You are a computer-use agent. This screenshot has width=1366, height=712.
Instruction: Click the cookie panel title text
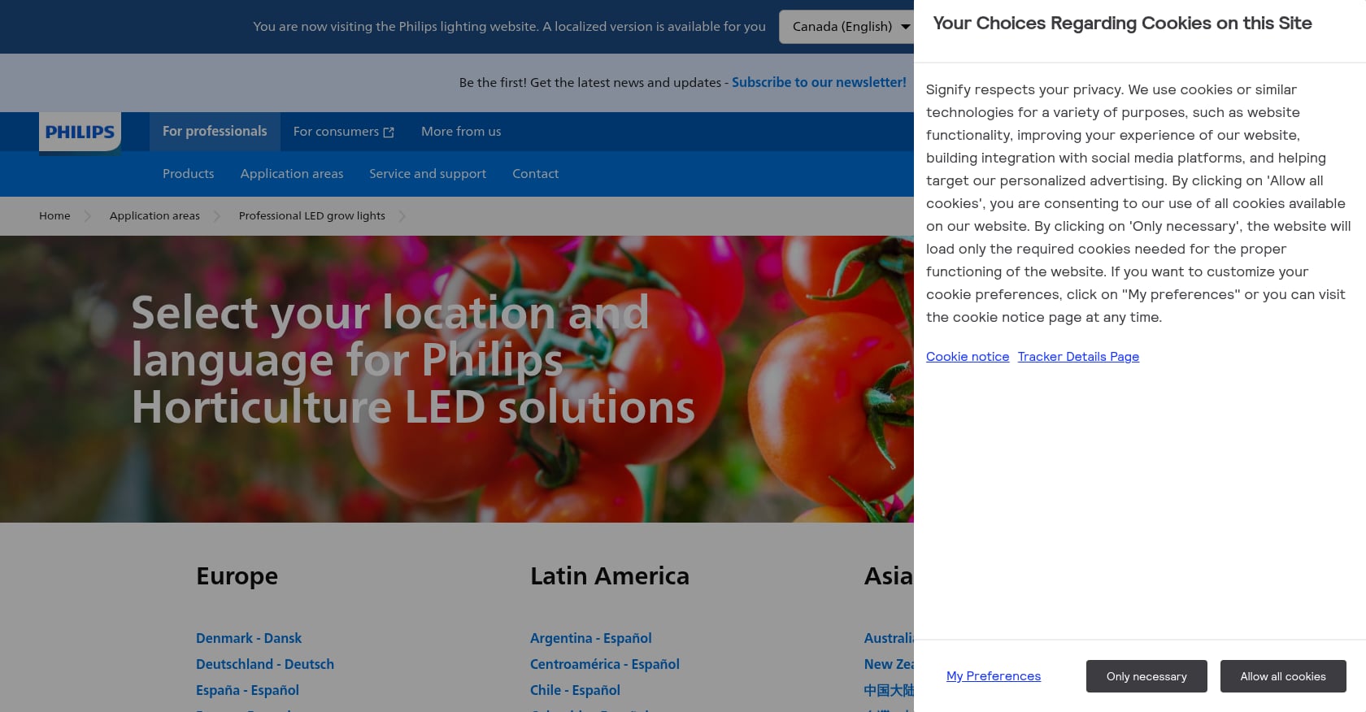[x=1122, y=24]
